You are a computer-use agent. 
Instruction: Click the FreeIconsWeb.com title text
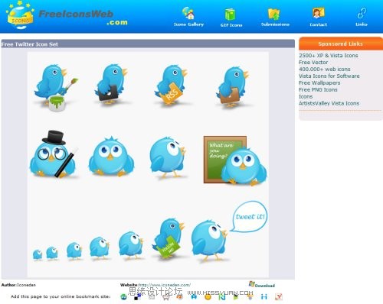pyautogui.click(x=83, y=18)
